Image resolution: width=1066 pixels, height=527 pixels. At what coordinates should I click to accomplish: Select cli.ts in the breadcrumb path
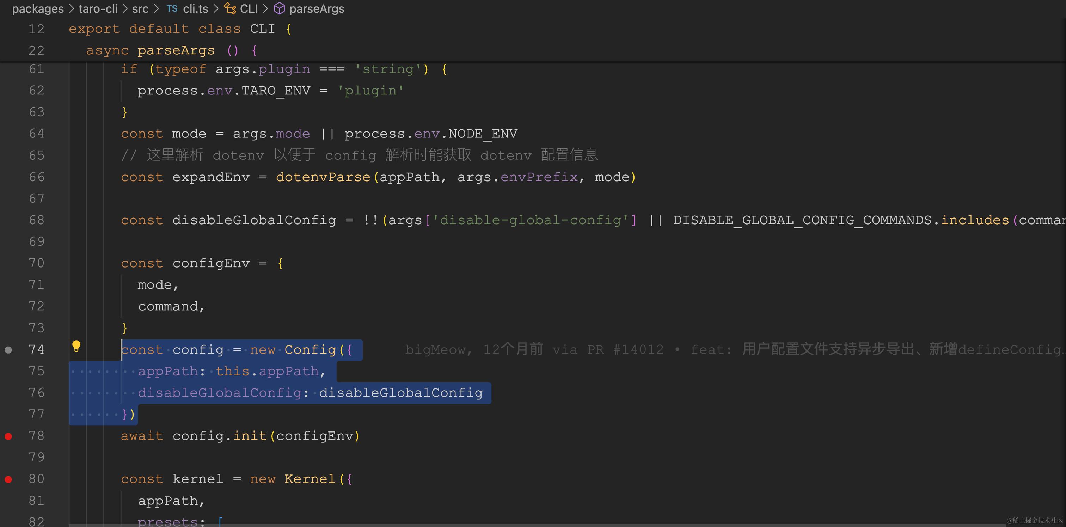195,9
